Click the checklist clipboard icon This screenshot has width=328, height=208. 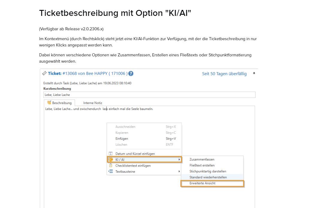click(111, 165)
